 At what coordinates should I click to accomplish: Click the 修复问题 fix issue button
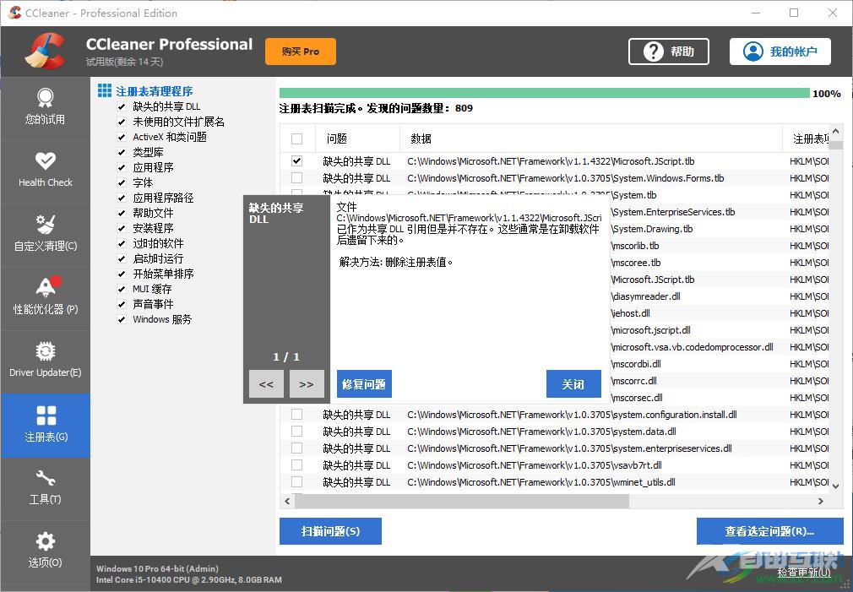click(364, 383)
